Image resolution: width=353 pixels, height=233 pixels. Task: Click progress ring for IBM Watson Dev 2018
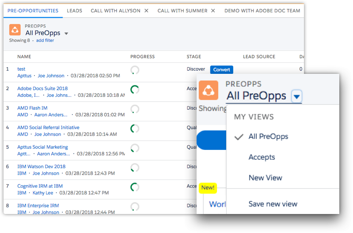[x=135, y=168]
